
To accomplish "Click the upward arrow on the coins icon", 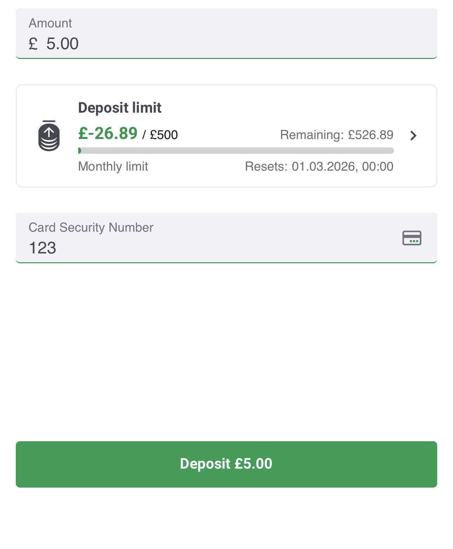I will tap(48, 131).
